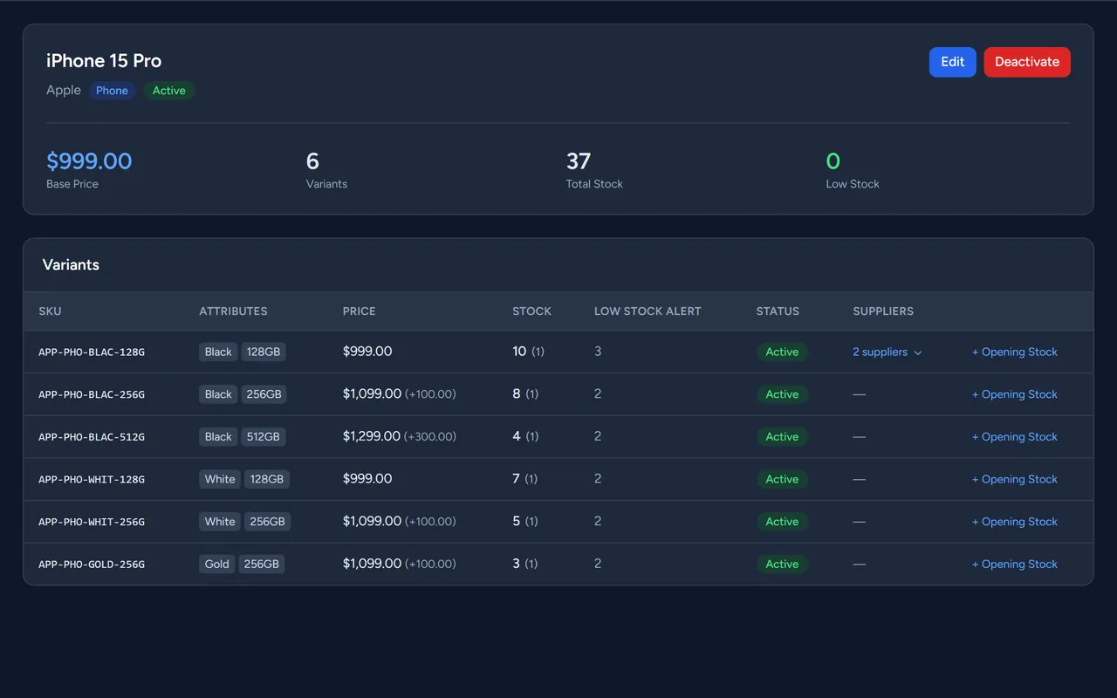The height and width of the screenshot is (698, 1117).
Task: Click the Variants section heading
Action: pos(71,265)
